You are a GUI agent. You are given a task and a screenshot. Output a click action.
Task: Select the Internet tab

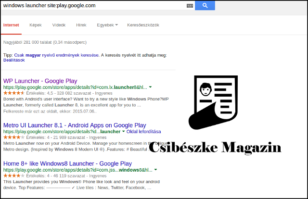[11, 25]
